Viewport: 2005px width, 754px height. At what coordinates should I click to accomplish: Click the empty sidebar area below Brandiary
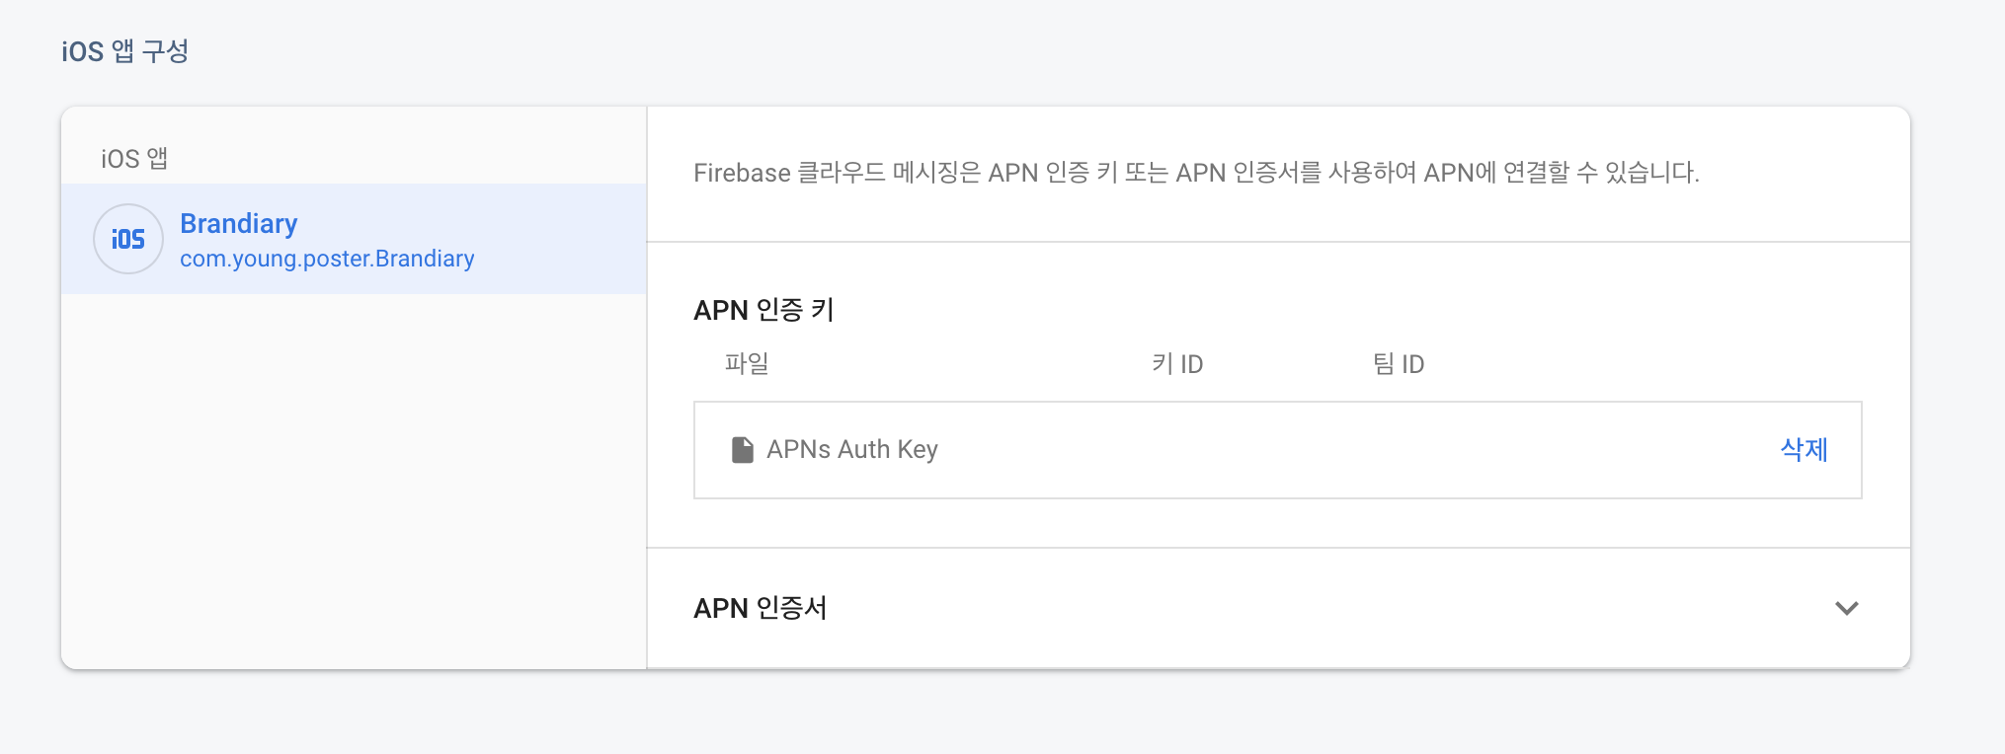tap(354, 479)
